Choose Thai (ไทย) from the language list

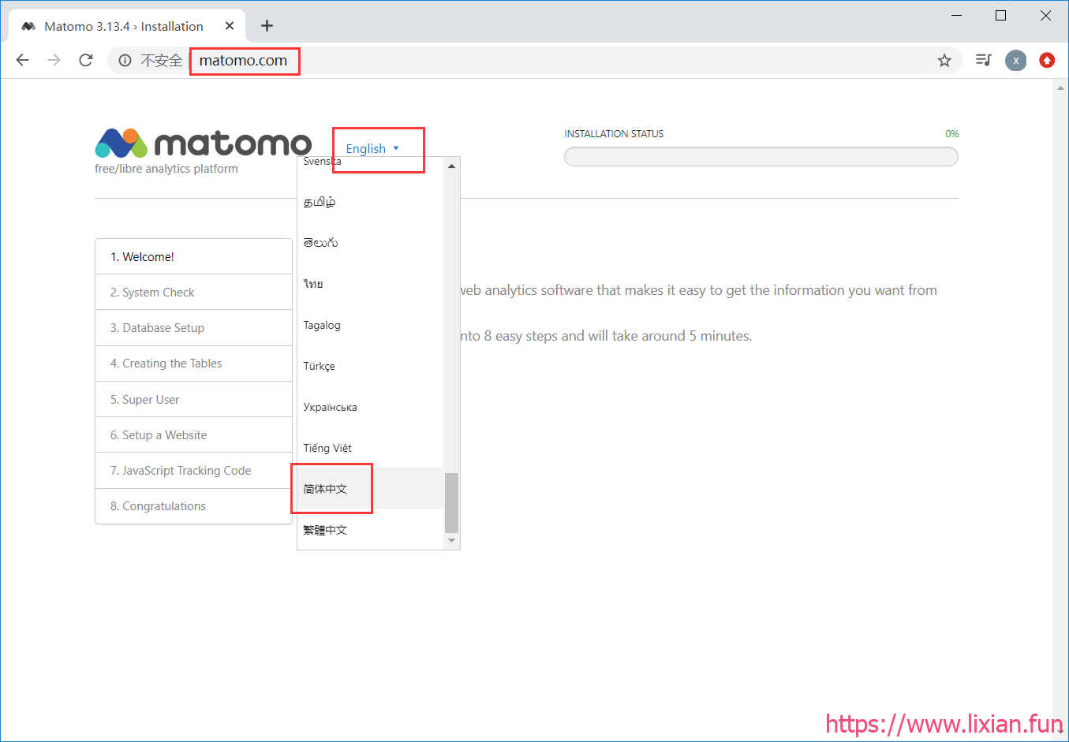[x=371, y=284]
